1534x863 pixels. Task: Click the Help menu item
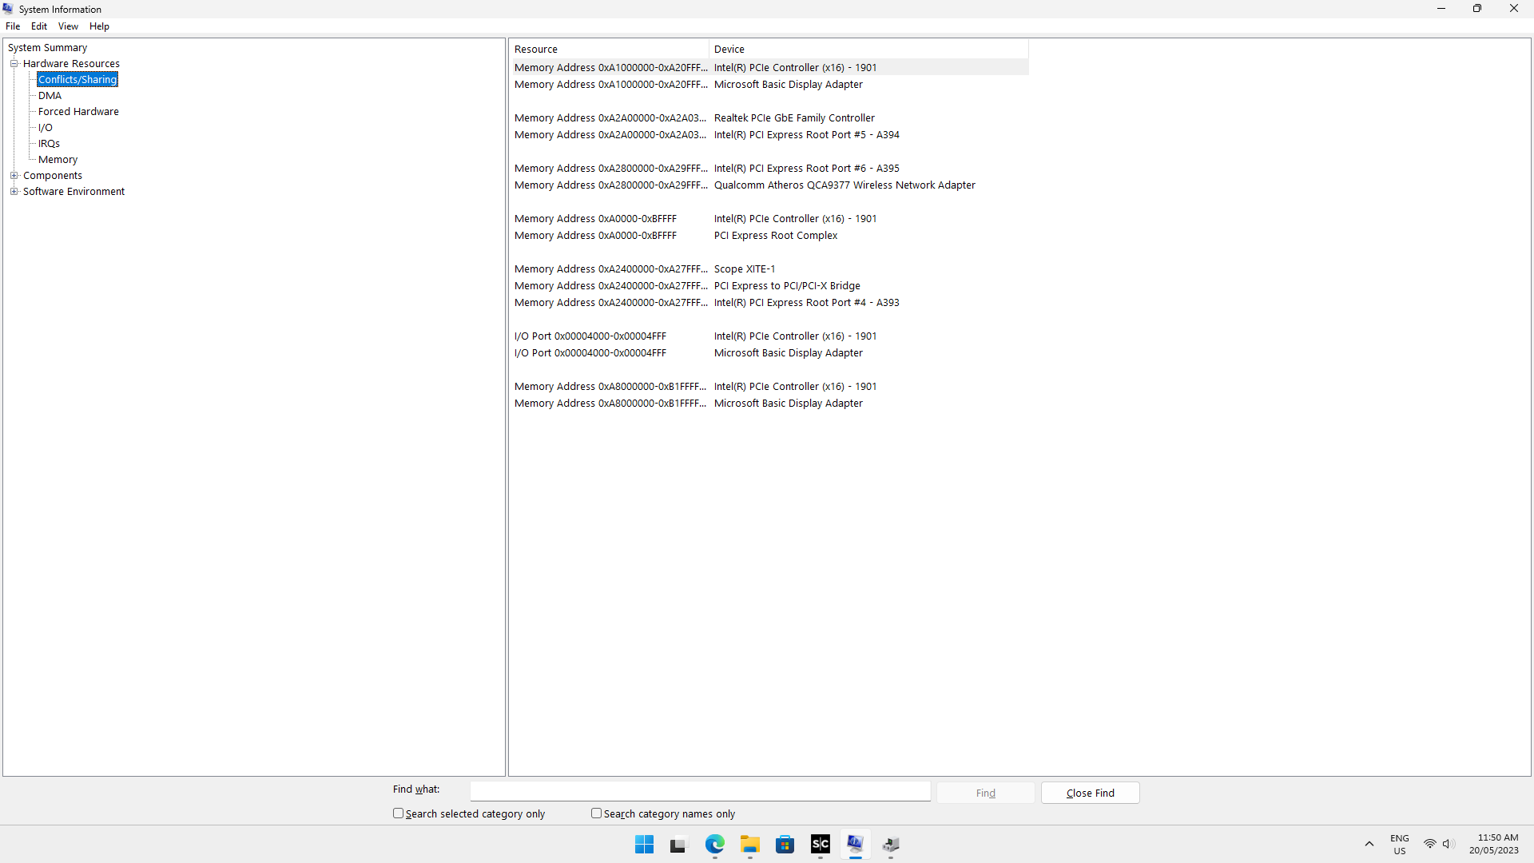(99, 26)
